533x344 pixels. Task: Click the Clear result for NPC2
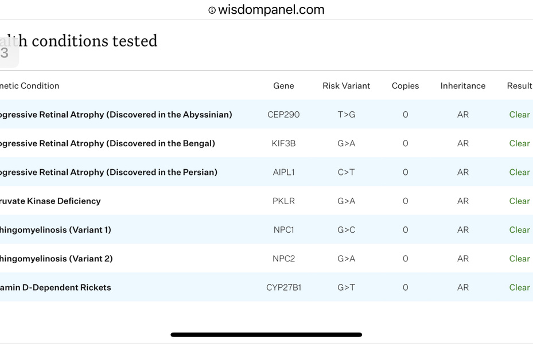click(x=519, y=259)
